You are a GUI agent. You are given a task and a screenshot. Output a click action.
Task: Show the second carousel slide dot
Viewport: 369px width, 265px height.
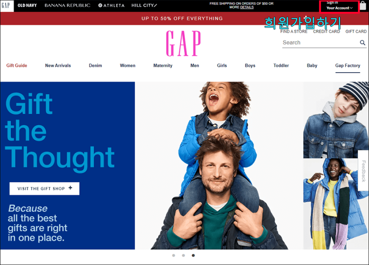(183, 255)
